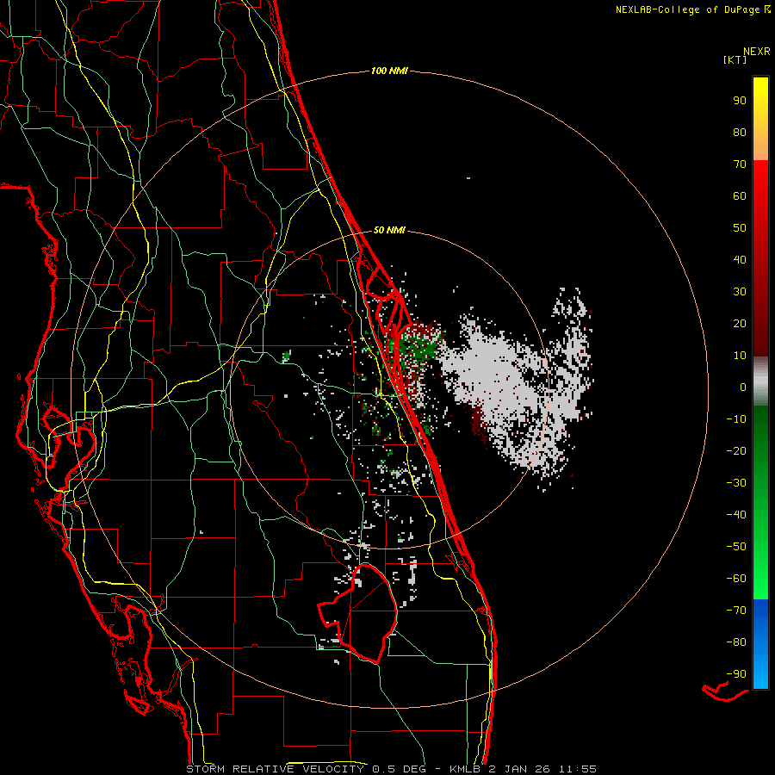This screenshot has width=775, height=775.
Task: Click the NEXLAB-College of DuPage watermark text
Action: 692,9
